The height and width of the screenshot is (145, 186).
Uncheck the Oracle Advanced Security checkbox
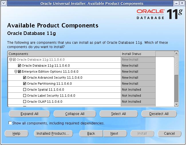click(x=25, y=78)
